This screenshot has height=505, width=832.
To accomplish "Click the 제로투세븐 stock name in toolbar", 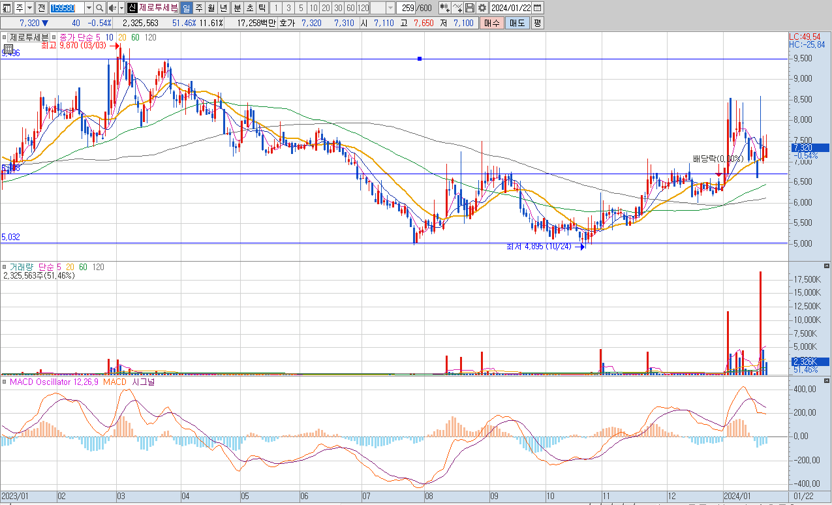I will 158,8.
